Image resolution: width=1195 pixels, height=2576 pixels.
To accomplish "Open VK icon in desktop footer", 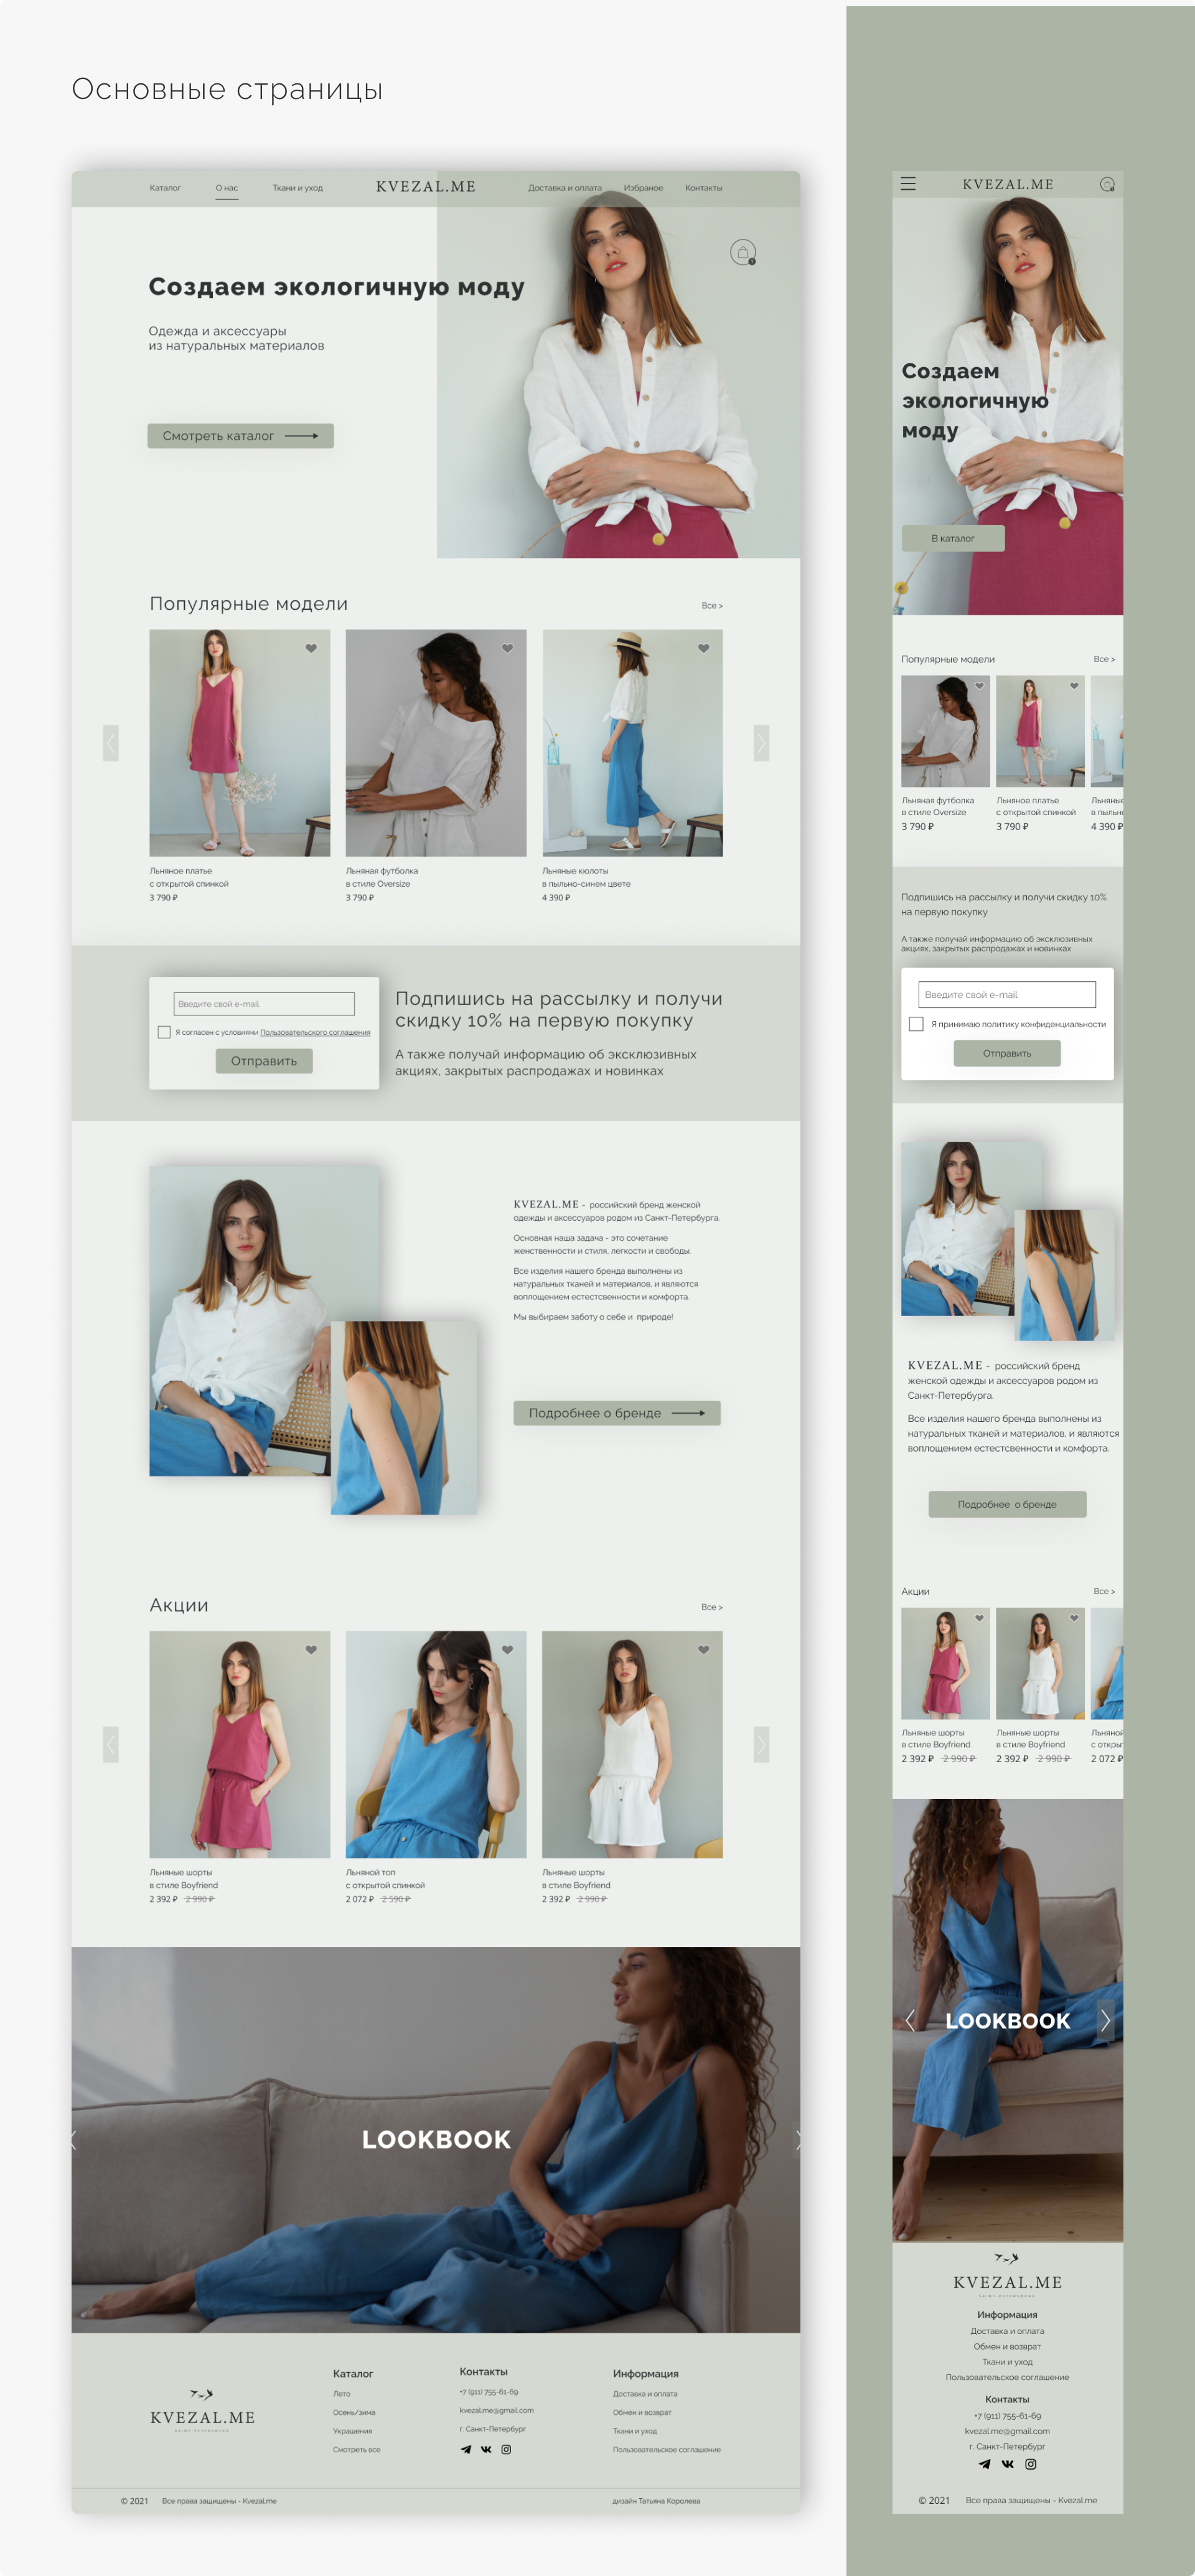I will [486, 2449].
